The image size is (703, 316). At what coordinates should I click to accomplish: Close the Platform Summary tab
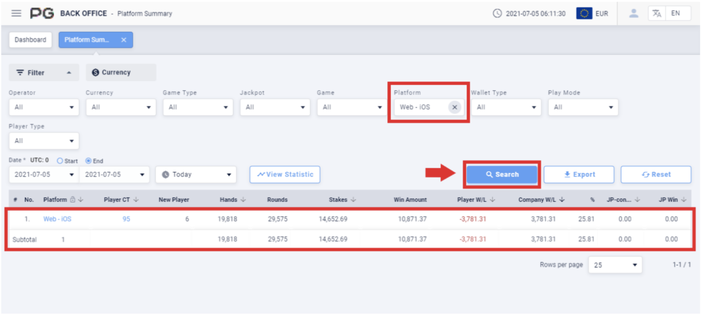(x=124, y=40)
